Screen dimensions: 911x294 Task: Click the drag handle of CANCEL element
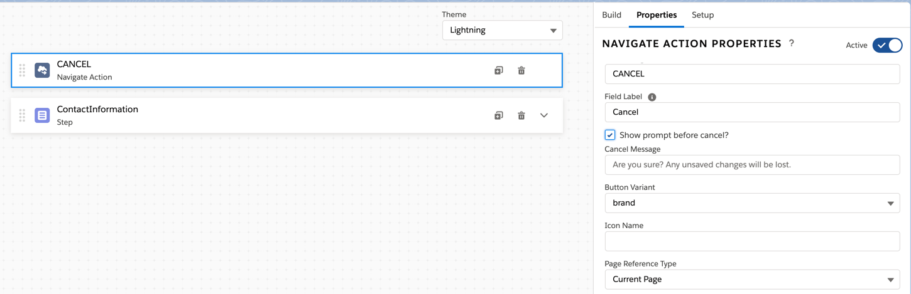point(22,70)
